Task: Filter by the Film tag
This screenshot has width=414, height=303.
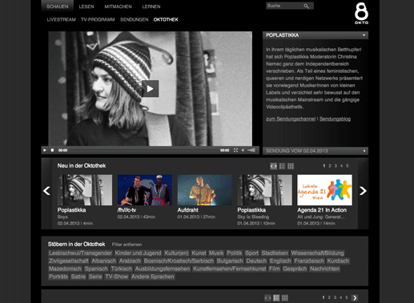Action: (x=275, y=269)
